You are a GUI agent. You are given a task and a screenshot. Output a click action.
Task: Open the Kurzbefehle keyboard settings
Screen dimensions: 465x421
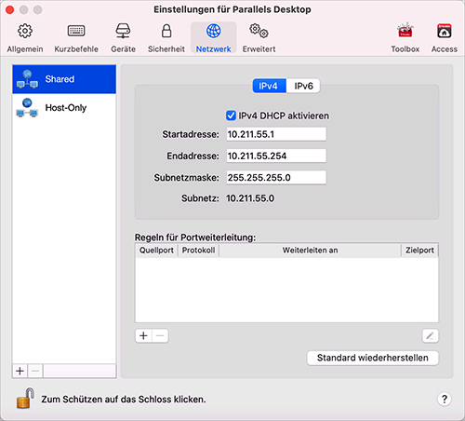point(76,37)
